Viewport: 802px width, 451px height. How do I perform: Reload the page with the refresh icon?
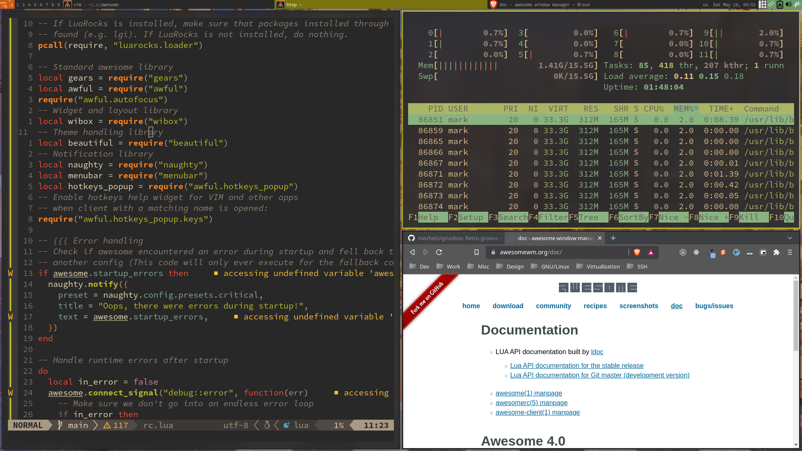coord(439,252)
